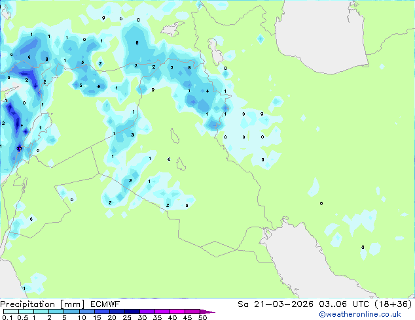Click the 25–30 mm dark blue swatch
Image resolution: width=415 pixels, height=320 pixels.
[x=132, y=312]
